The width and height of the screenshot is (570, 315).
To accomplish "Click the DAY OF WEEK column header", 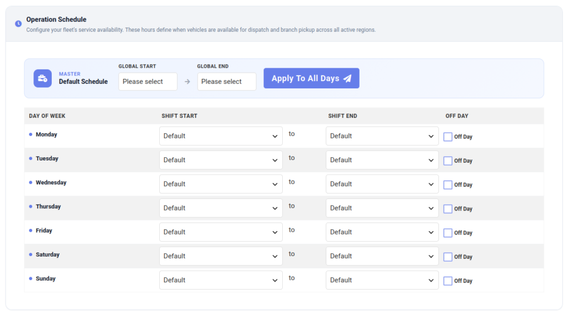I will pyautogui.click(x=47, y=116).
